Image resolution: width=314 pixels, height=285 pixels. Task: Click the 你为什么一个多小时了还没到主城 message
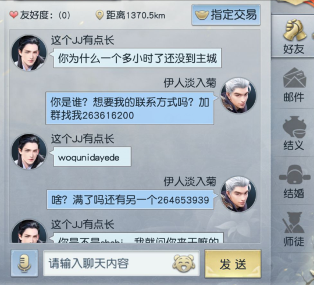click(137, 58)
